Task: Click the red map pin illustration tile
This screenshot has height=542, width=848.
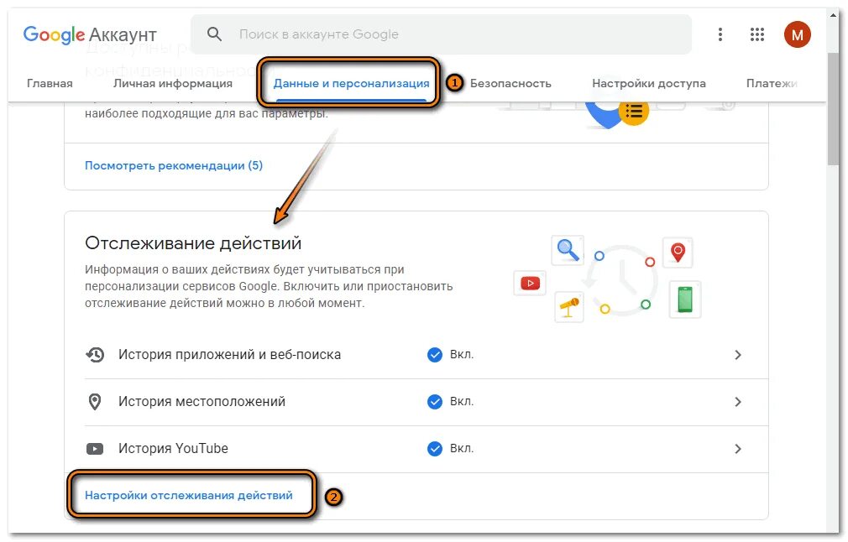Action: [678, 253]
